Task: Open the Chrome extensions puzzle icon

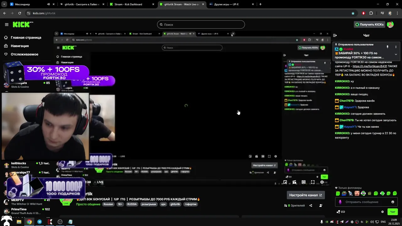Action: click(x=371, y=13)
